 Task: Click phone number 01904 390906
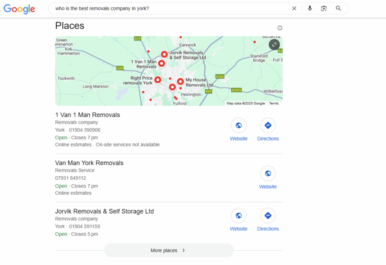click(85, 130)
